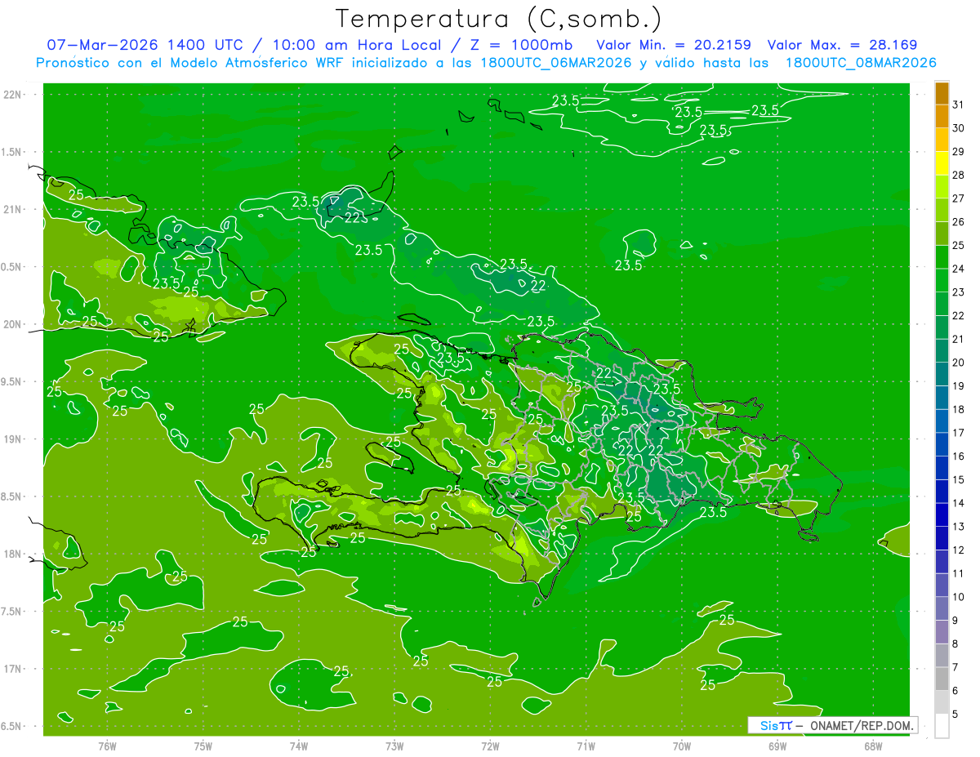
Task: Click the "24" label on the colour scale
Action: click(959, 269)
